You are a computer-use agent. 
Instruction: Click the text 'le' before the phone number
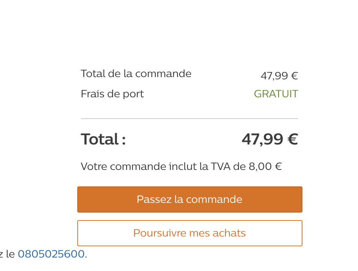(x=10, y=254)
